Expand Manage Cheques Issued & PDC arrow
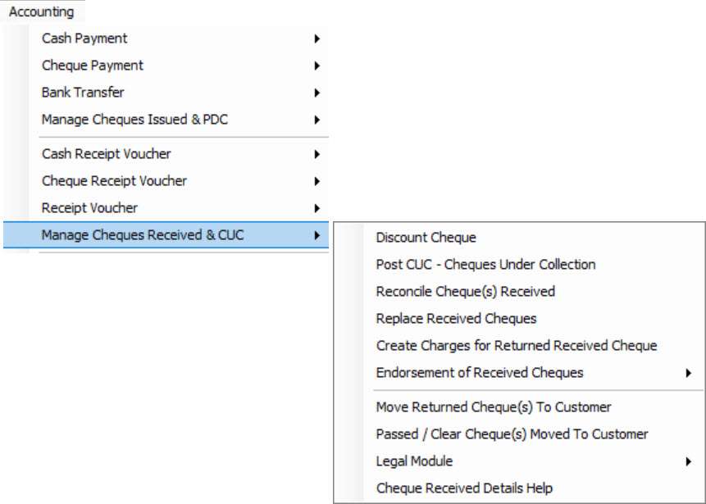 [x=317, y=120]
